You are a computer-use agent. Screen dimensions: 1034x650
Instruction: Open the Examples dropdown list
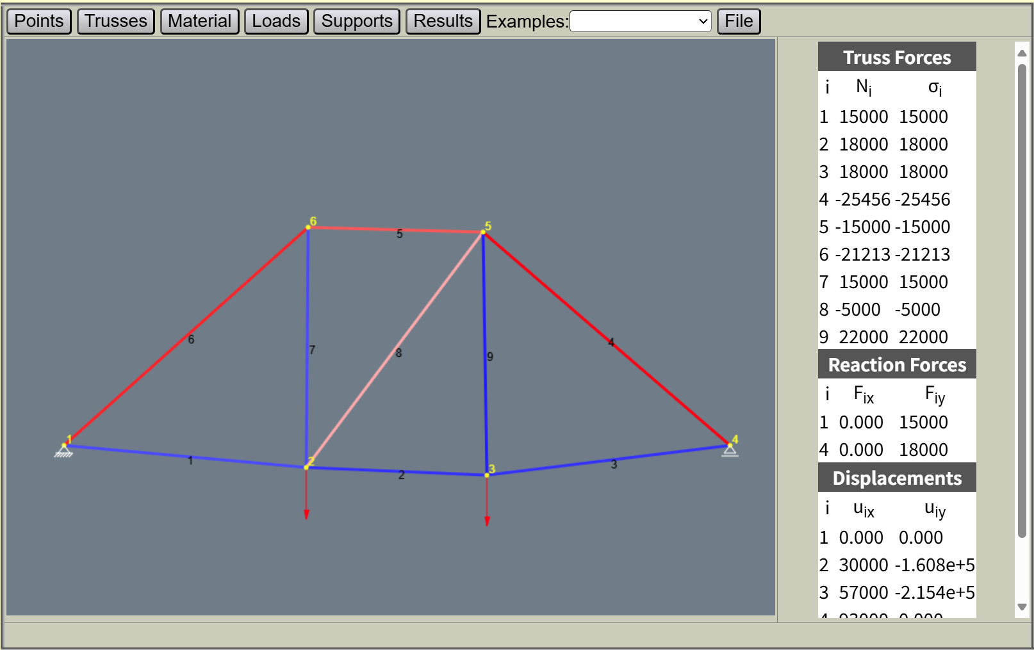pos(640,21)
